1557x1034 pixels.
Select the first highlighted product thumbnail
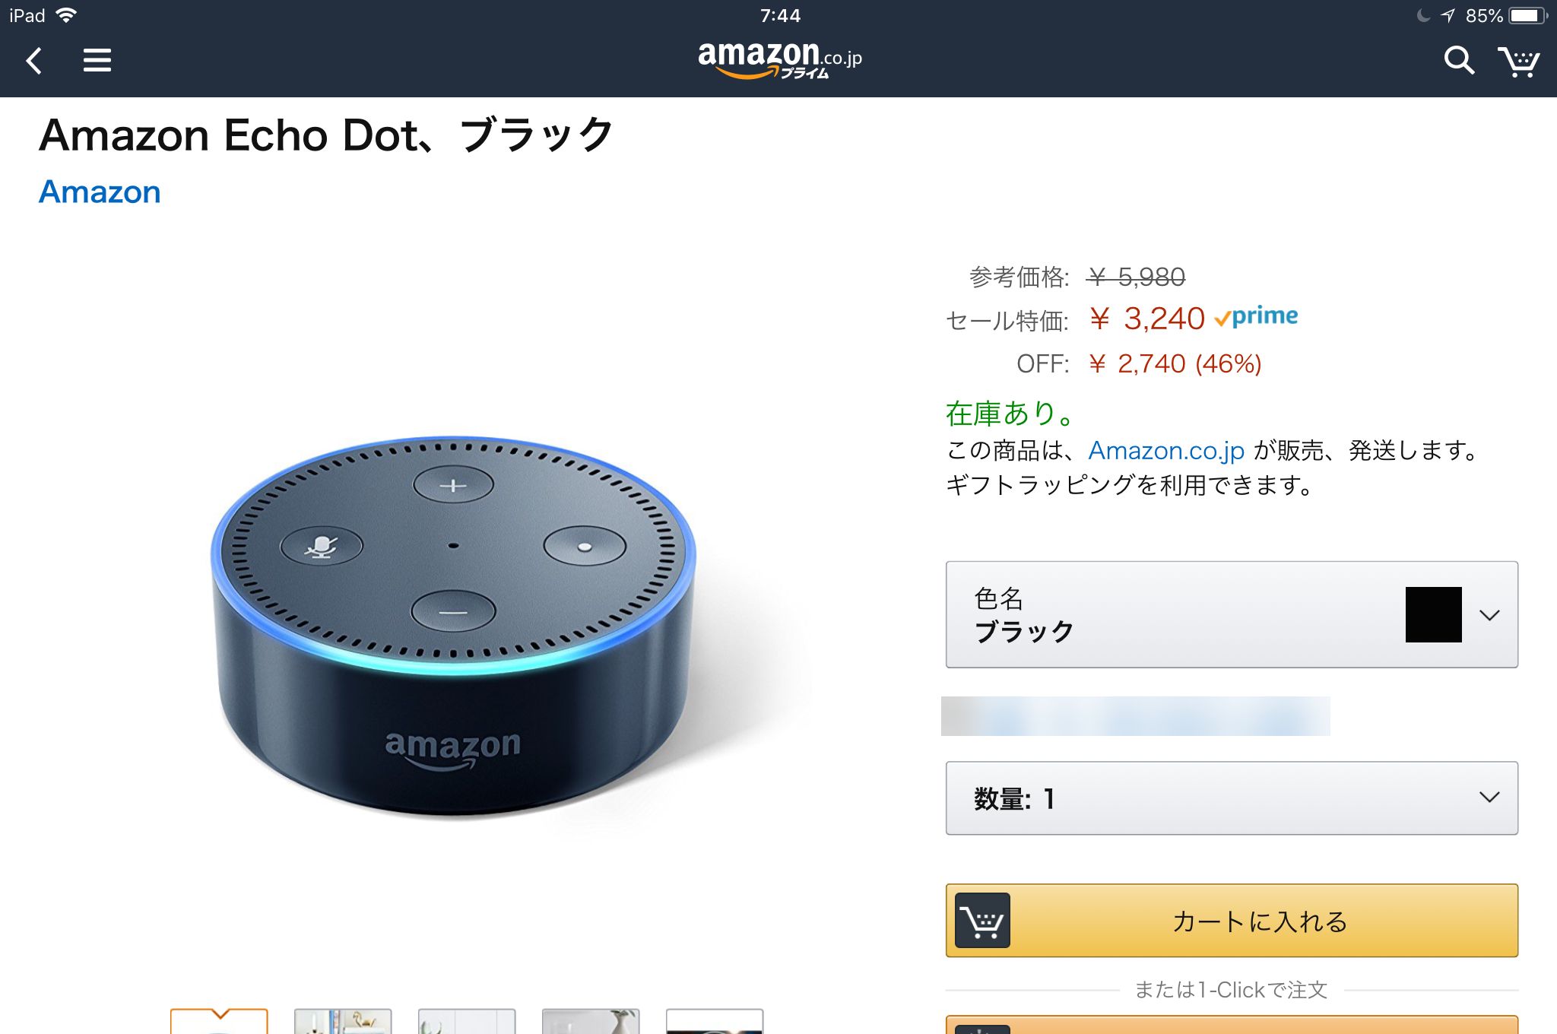click(x=219, y=1021)
